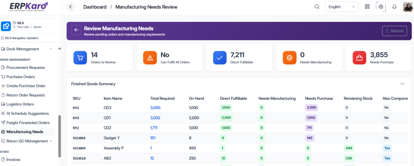Click the On Hand column header
414x166 pixels.
[196, 98]
